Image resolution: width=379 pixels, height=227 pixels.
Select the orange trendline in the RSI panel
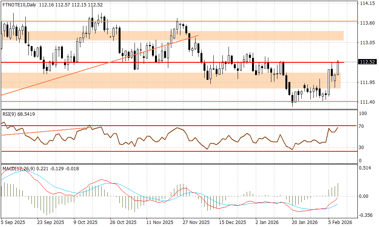point(45,131)
